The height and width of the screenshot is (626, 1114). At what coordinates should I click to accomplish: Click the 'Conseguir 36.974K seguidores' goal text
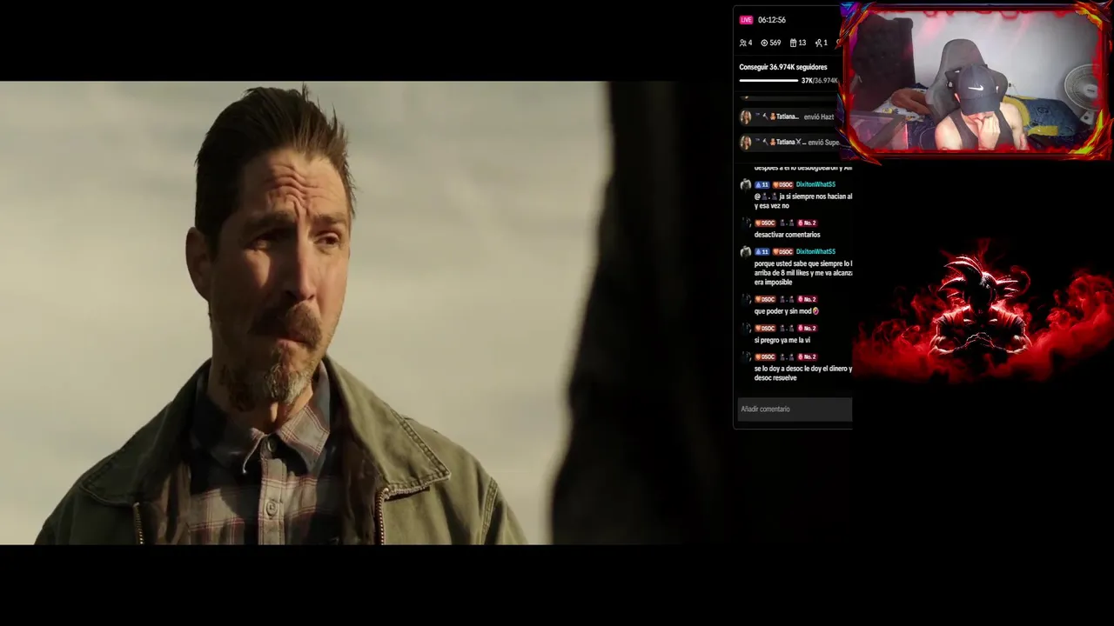[783, 67]
